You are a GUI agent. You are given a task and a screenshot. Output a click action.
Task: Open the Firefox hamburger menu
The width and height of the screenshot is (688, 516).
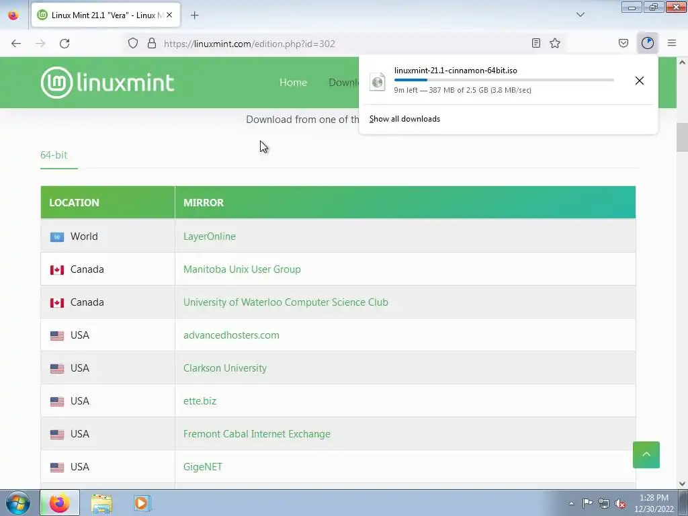coord(672,43)
